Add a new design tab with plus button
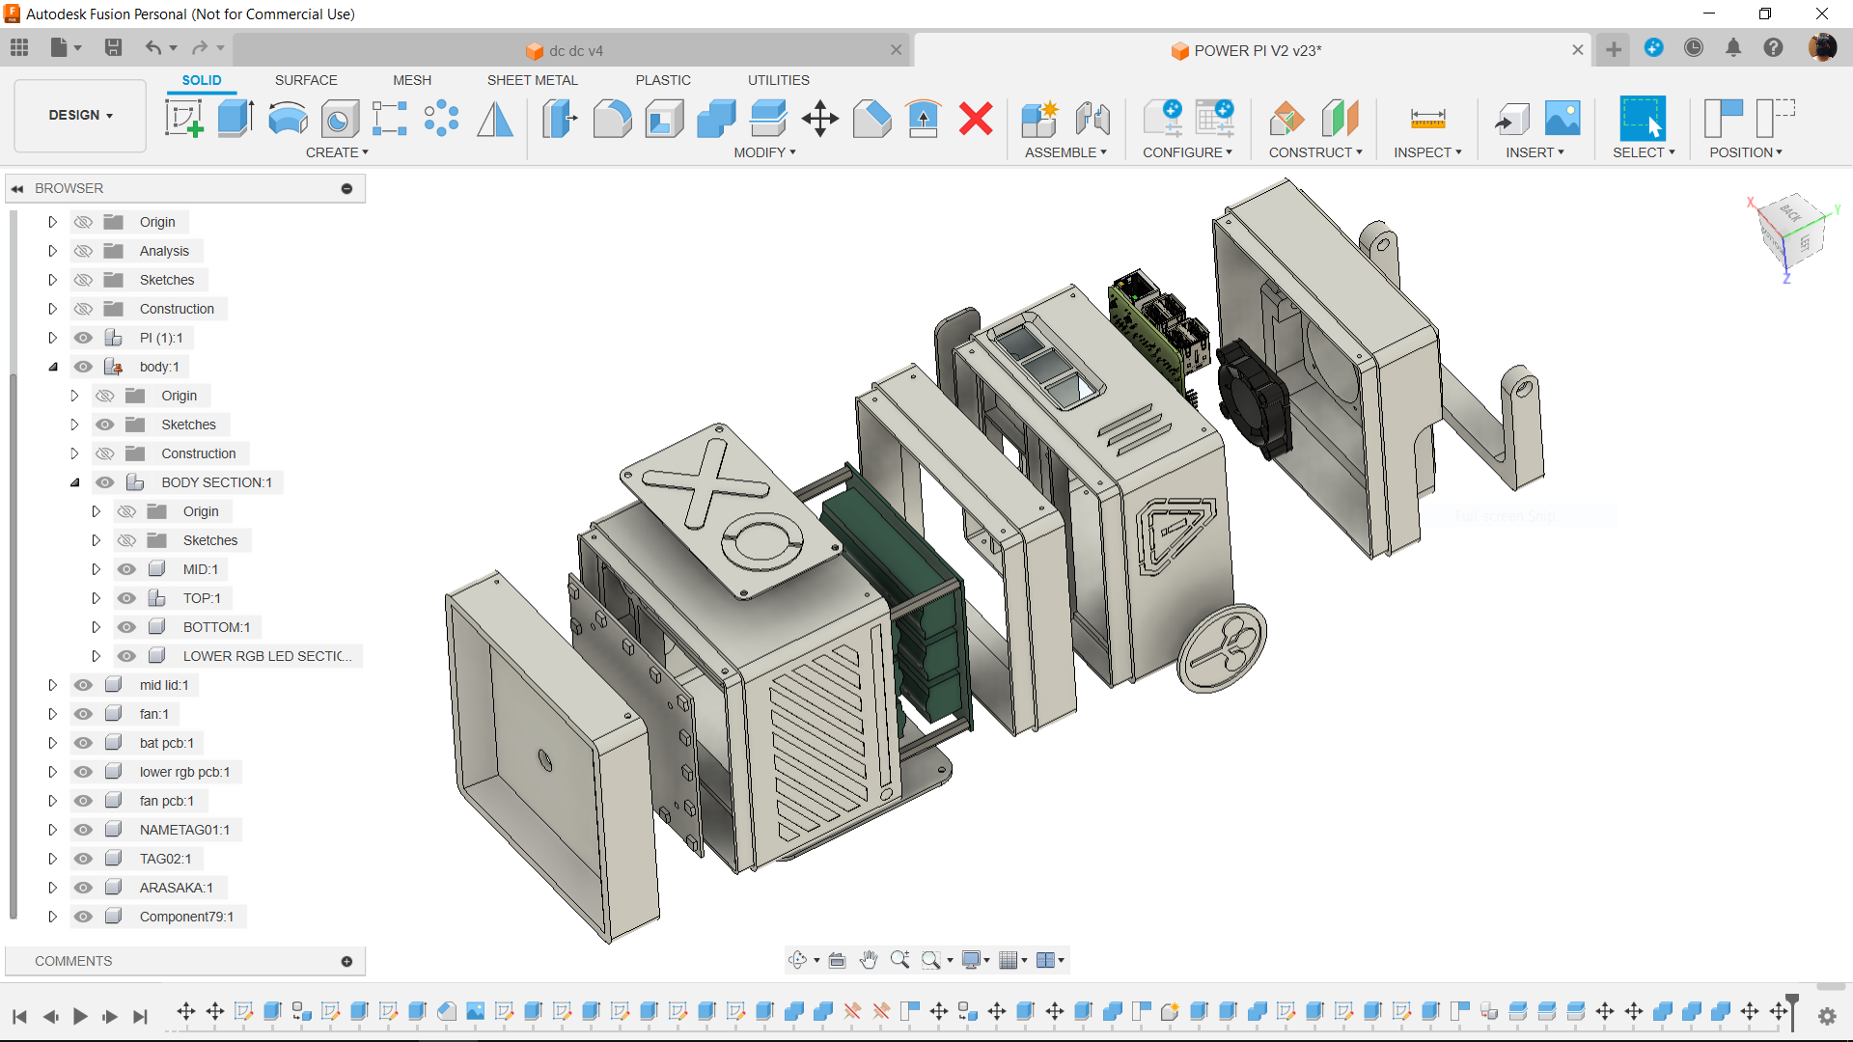Image resolution: width=1853 pixels, height=1042 pixels. point(1614,48)
